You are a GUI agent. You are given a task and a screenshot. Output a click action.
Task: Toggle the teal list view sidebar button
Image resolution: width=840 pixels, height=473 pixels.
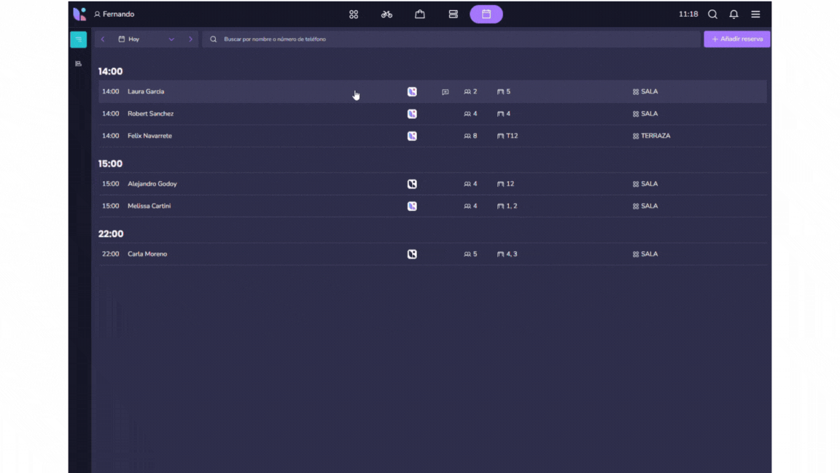pyautogui.click(x=78, y=39)
